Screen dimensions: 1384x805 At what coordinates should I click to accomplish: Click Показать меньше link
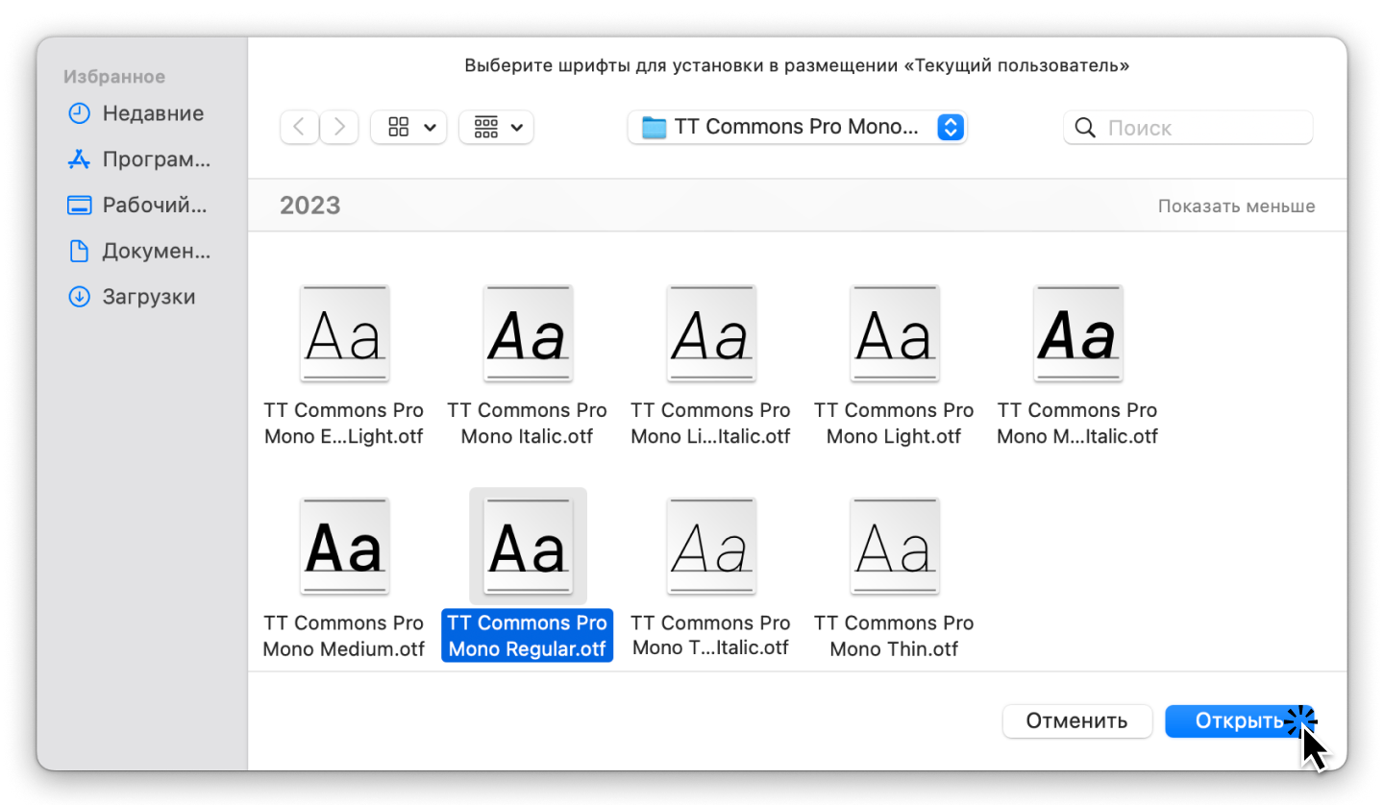1236,207
